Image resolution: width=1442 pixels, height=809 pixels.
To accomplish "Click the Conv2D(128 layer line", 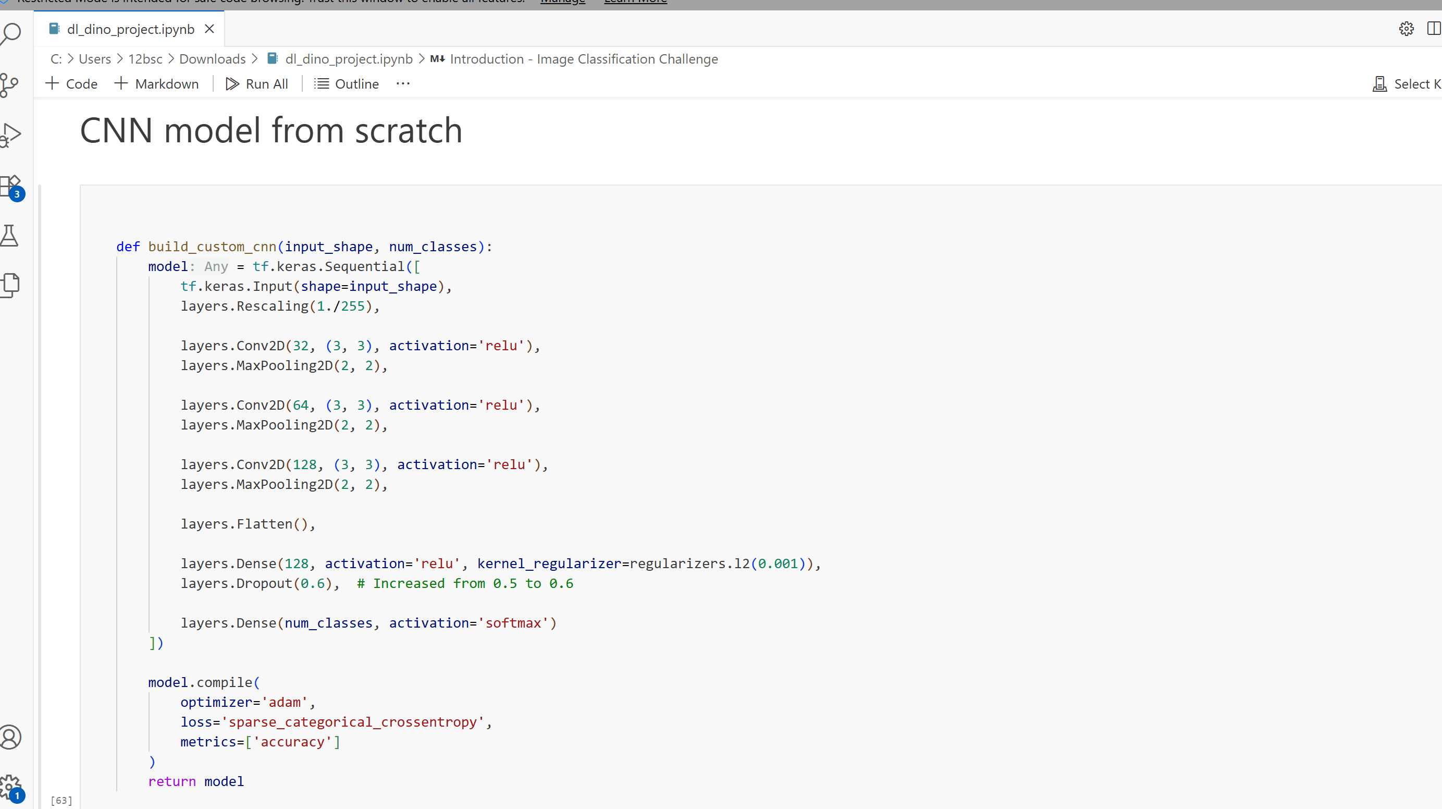I will pyautogui.click(x=364, y=464).
